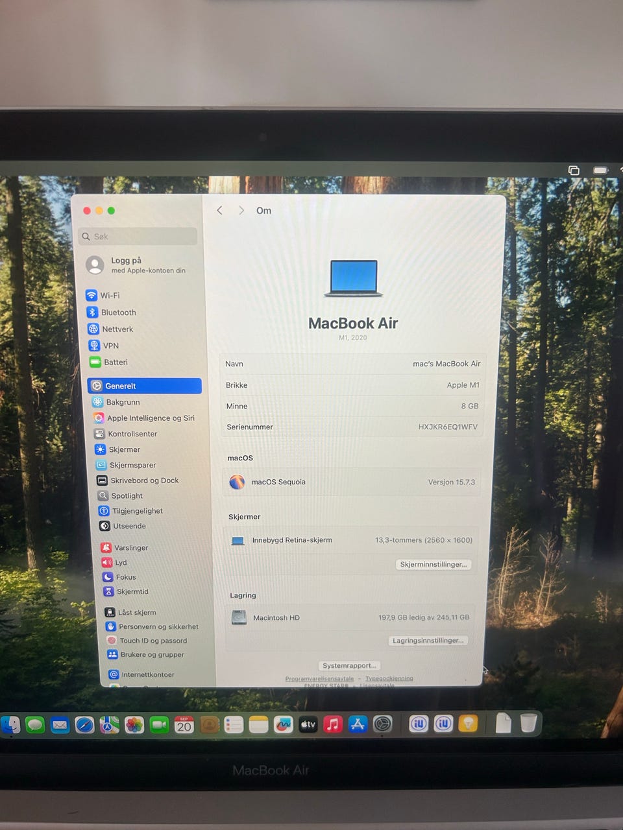
Task: Open Brukere og grupper settings
Action: 145,654
